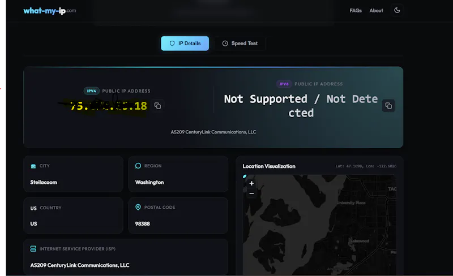
Task: Zoom out on the location map
Action: tap(251, 193)
